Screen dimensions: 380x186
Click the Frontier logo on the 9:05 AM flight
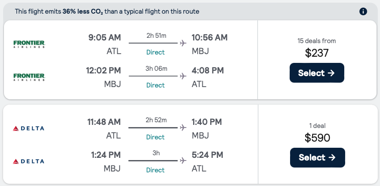tap(29, 44)
